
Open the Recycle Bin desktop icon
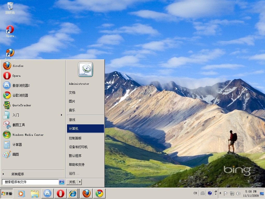pyautogui.click(x=10, y=8)
